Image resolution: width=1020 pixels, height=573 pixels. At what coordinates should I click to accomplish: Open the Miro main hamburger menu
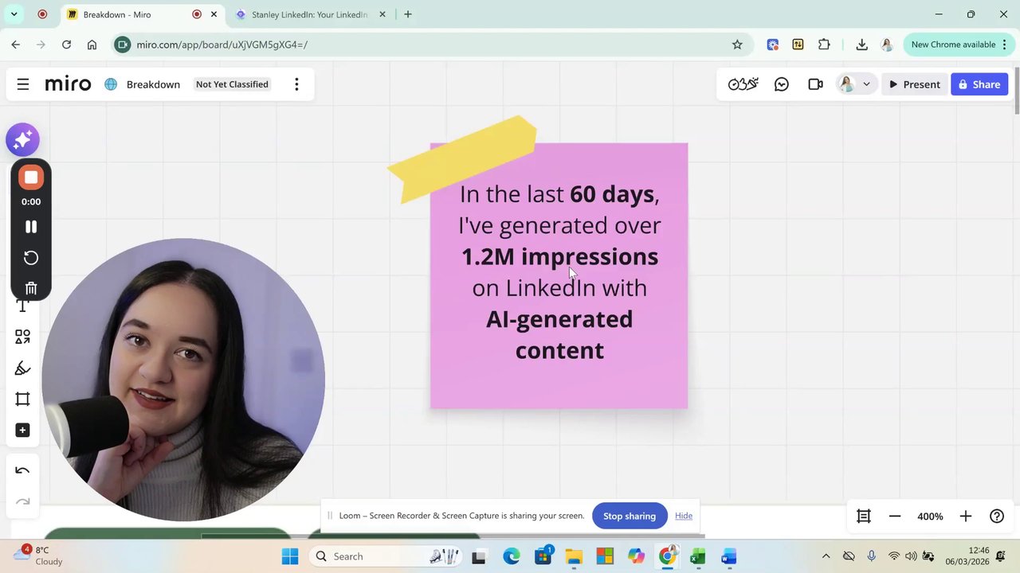(23, 84)
